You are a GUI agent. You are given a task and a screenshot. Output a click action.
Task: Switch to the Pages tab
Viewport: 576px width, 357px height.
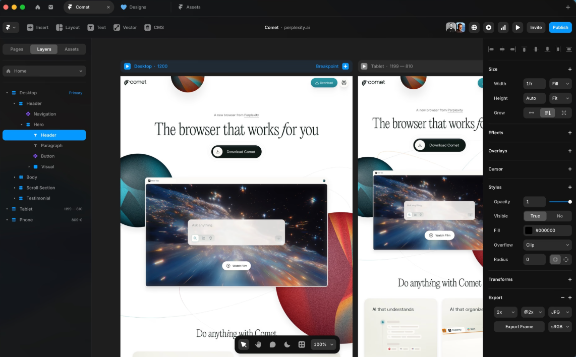tap(16, 49)
